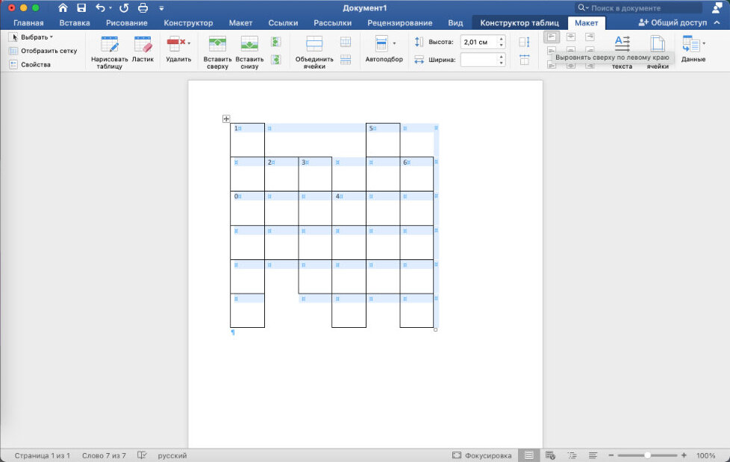Viewport: 730px width, 462px height.
Task: Click the 100% zoom level
Action: pyautogui.click(x=706, y=455)
